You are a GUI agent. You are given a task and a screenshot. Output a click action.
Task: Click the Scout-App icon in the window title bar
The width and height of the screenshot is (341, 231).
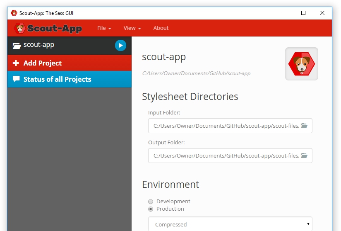pyautogui.click(x=14, y=13)
